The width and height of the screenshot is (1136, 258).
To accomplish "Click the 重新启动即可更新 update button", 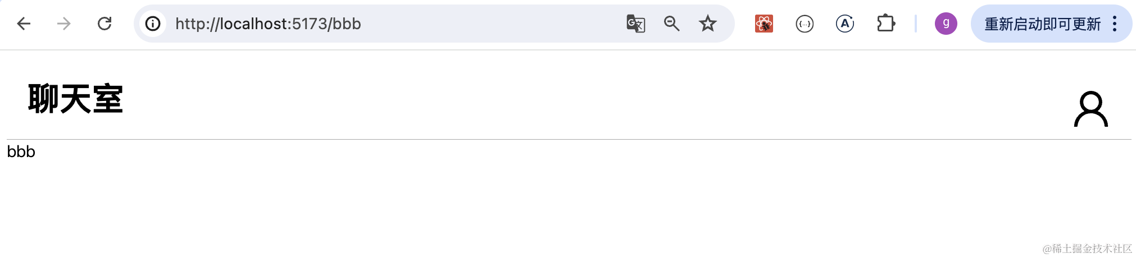I will [x=1042, y=24].
